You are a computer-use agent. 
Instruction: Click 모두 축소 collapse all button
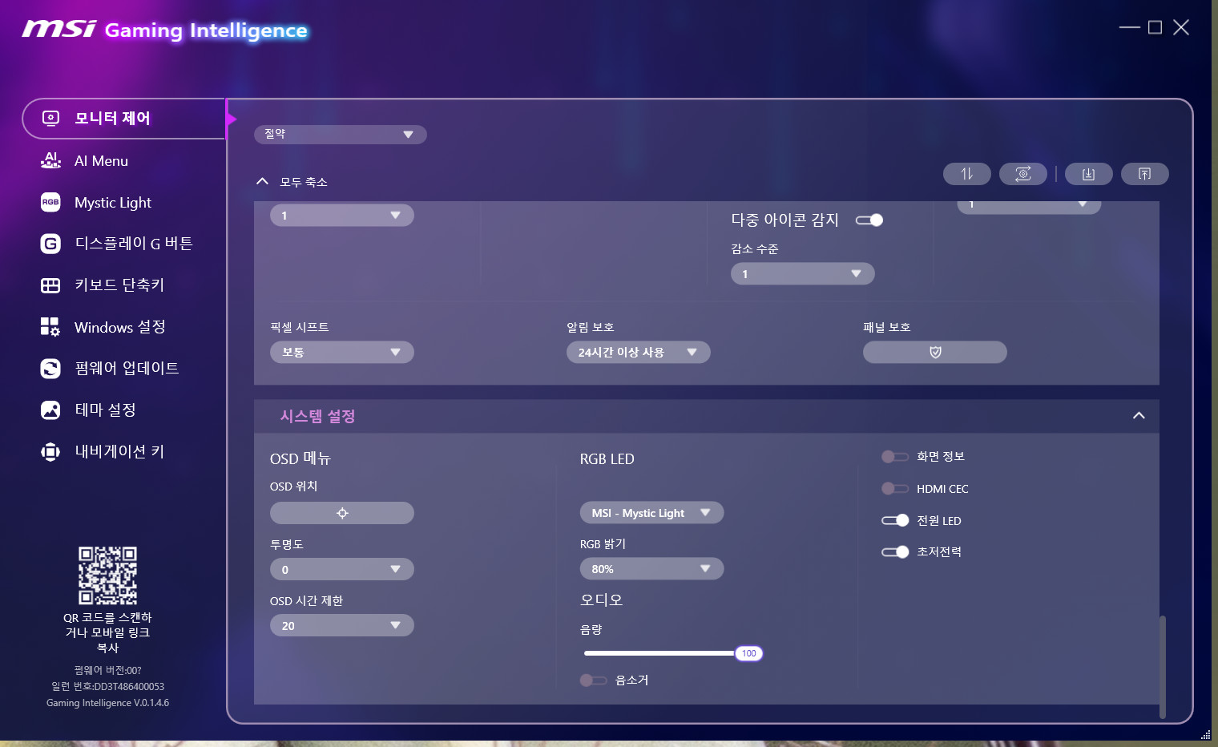(292, 182)
